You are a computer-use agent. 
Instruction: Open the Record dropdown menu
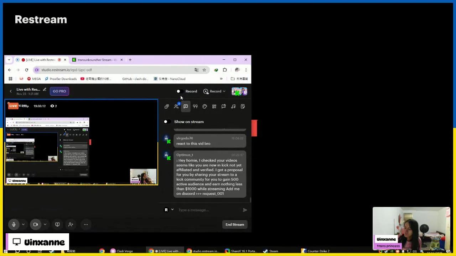[214, 91]
